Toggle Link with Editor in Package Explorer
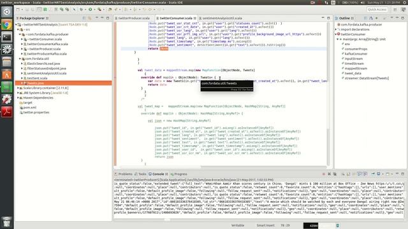Image resolution: width=408 pixels, height=229 pixels. [x=90, y=18]
